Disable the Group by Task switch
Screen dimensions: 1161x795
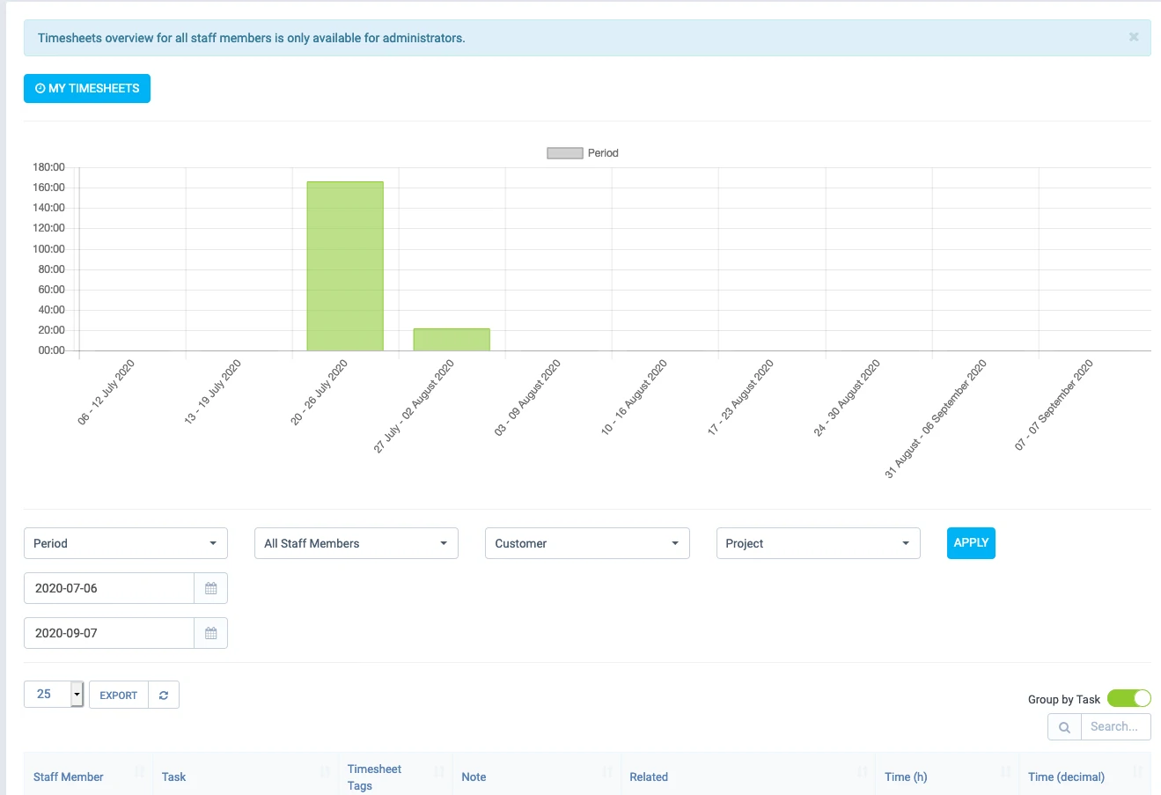(x=1129, y=698)
